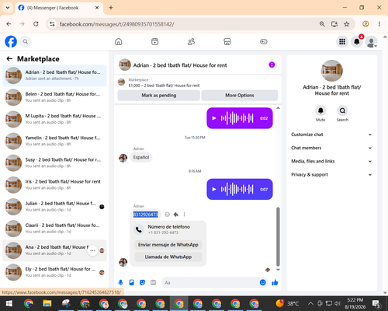
Task: Open conversation information purple info icon
Action: (272, 65)
